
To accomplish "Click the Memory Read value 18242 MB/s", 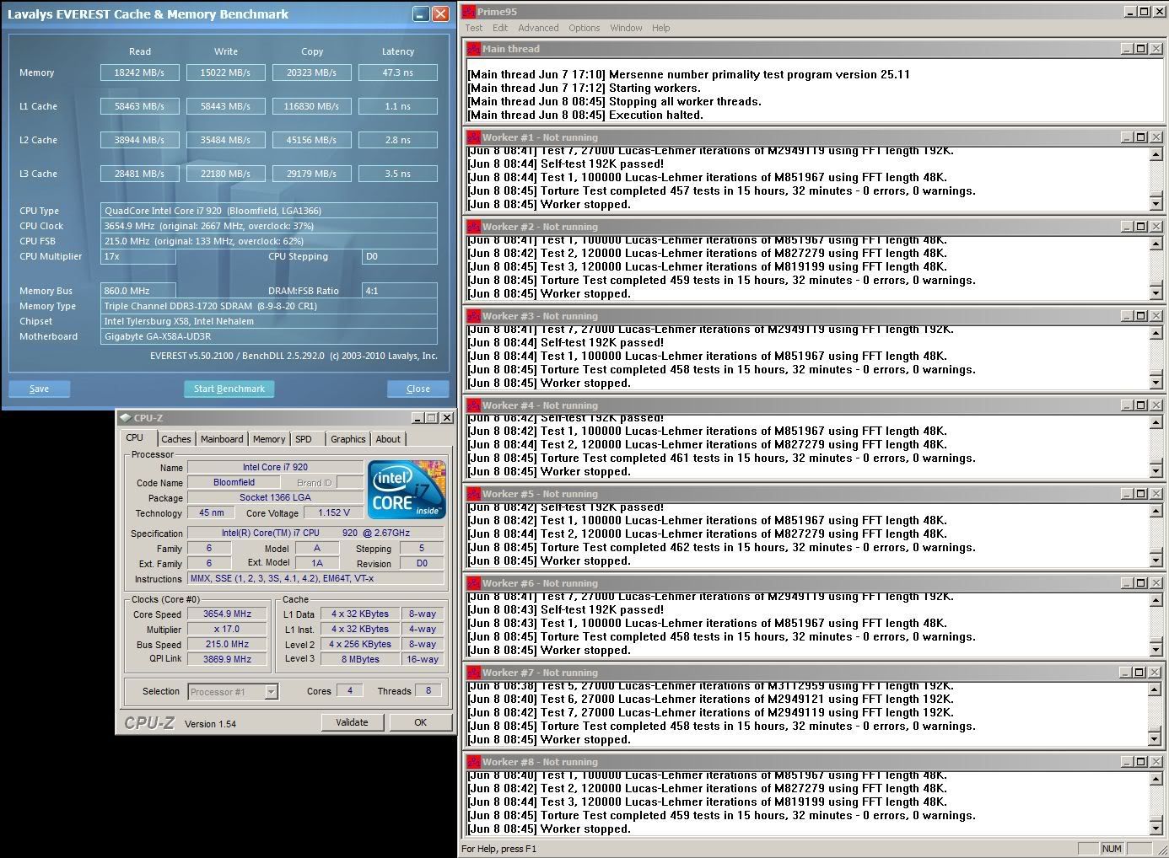I will (x=140, y=72).
